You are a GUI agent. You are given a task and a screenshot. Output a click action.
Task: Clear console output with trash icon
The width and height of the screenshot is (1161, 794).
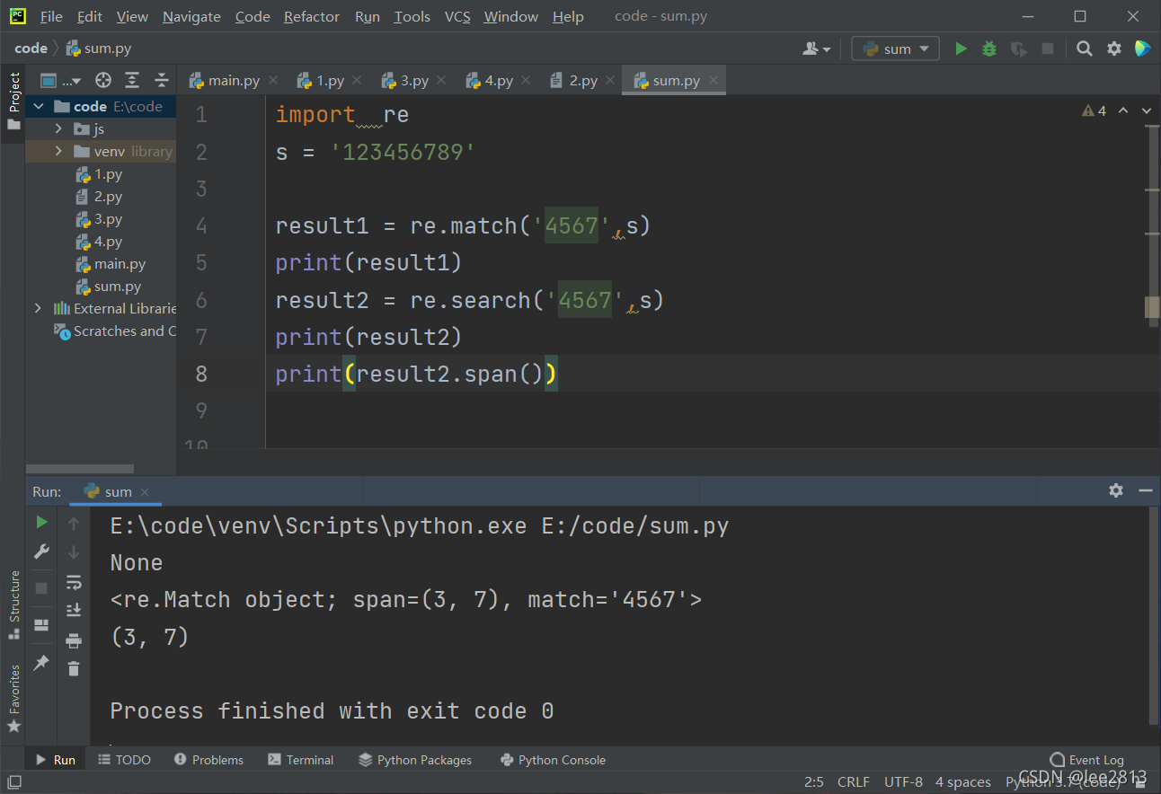pos(74,669)
